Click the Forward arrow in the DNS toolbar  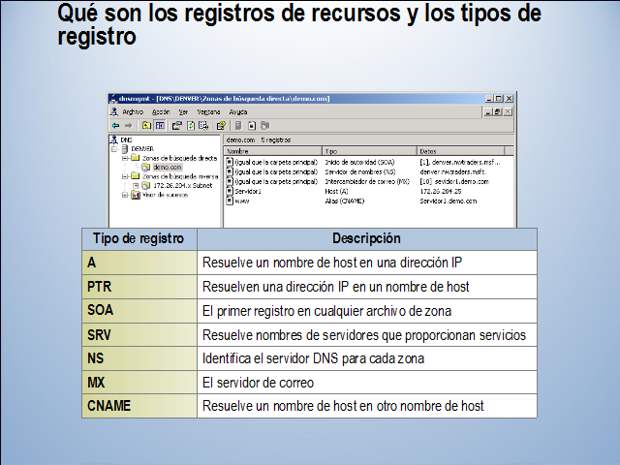point(128,126)
